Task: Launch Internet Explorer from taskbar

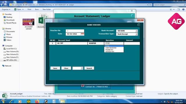Action: click(x=12, y=101)
